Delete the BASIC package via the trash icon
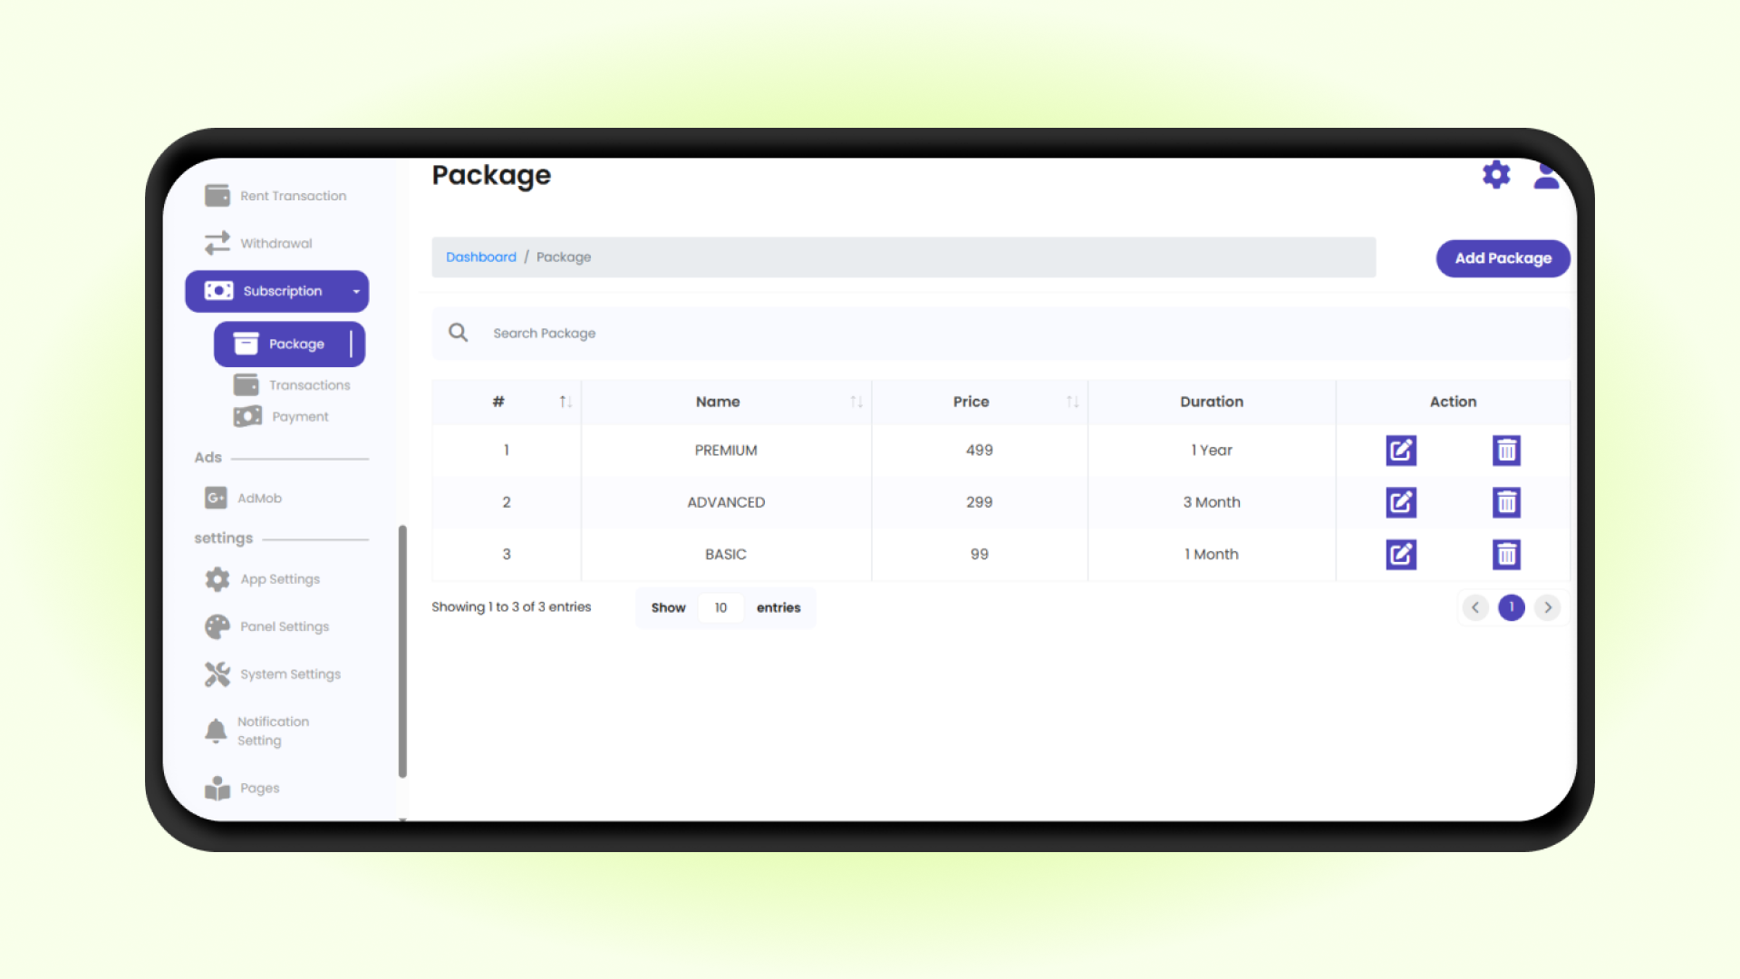The height and width of the screenshot is (979, 1740). [x=1506, y=554]
